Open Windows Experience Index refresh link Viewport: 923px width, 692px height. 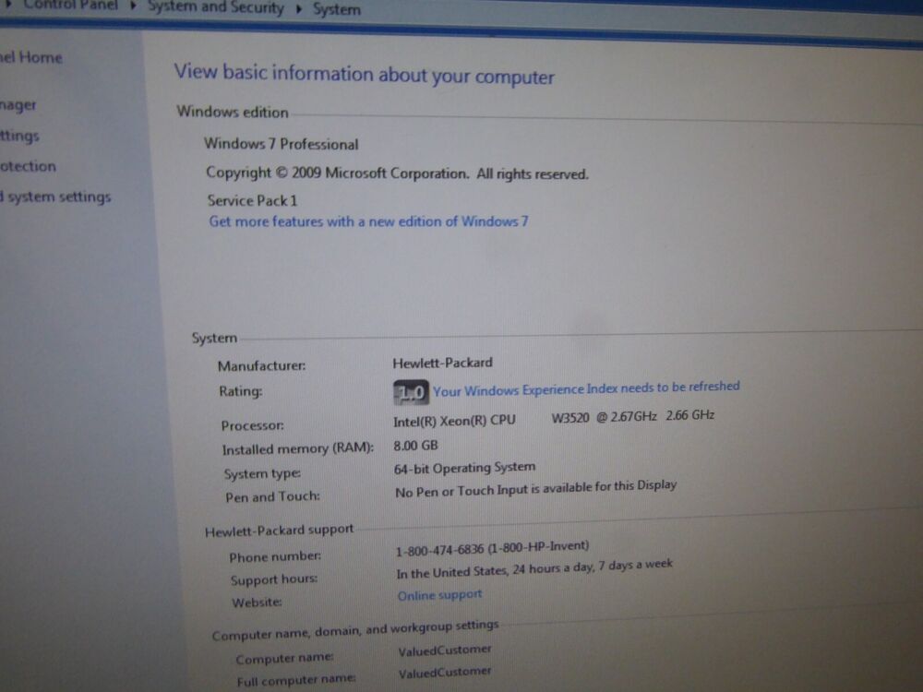point(586,388)
